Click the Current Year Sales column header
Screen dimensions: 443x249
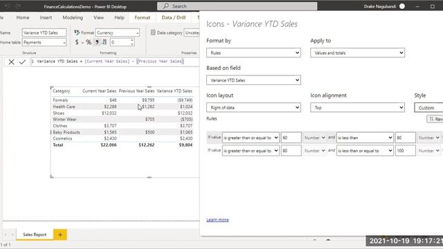click(99, 91)
